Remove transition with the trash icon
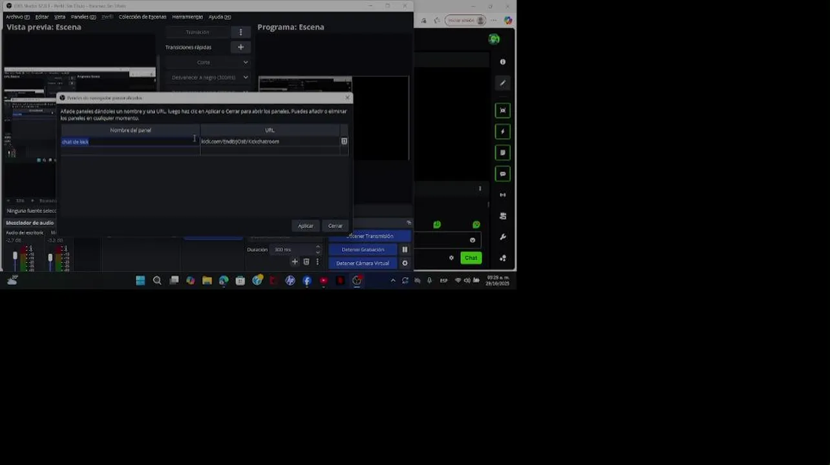 click(x=306, y=262)
